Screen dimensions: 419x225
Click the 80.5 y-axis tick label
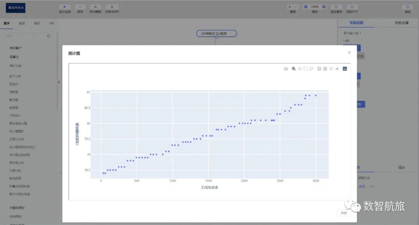(87, 108)
